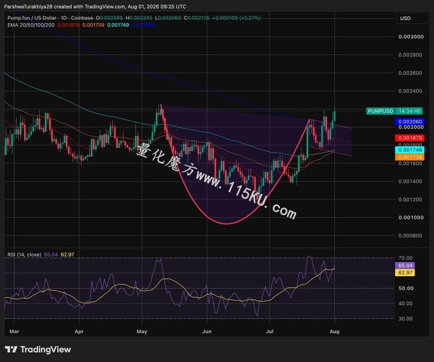Click the EMA 100 value 0.001749 in legend

pyautogui.click(x=118, y=25)
